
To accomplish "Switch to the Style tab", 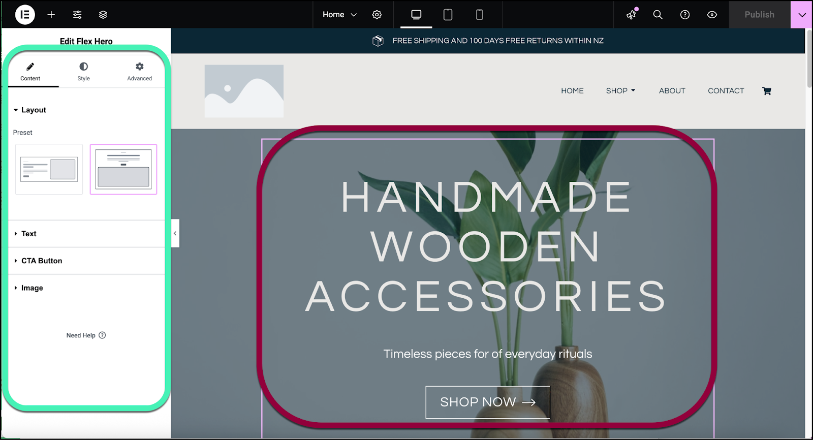I will pos(84,72).
